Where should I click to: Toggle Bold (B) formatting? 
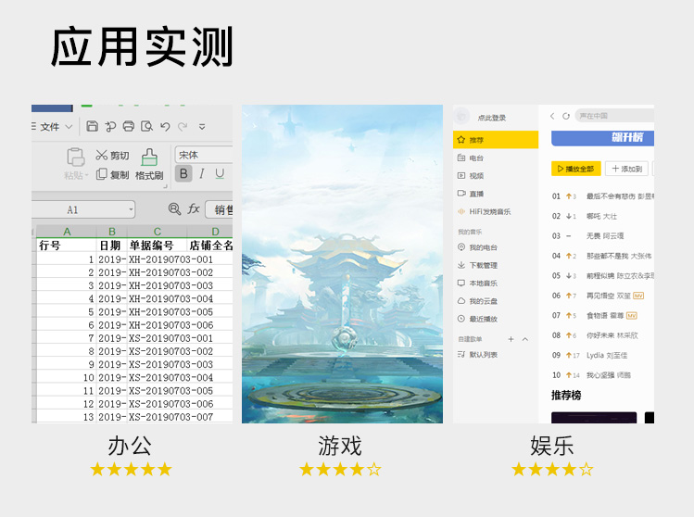[x=183, y=173]
